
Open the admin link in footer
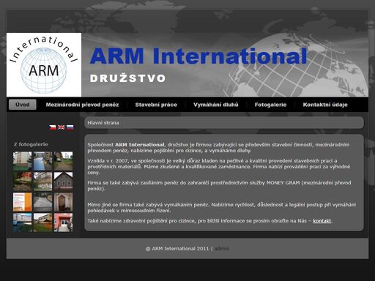click(222, 249)
